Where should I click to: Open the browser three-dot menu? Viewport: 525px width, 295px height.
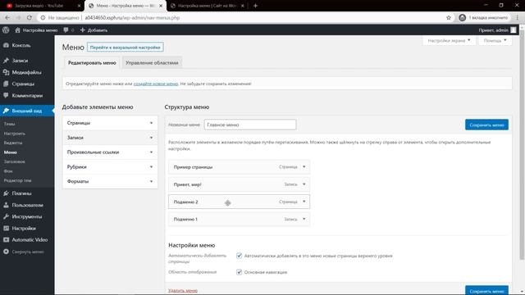518,18
